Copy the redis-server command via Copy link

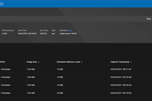pyautogui.click(x=70, y=31)
